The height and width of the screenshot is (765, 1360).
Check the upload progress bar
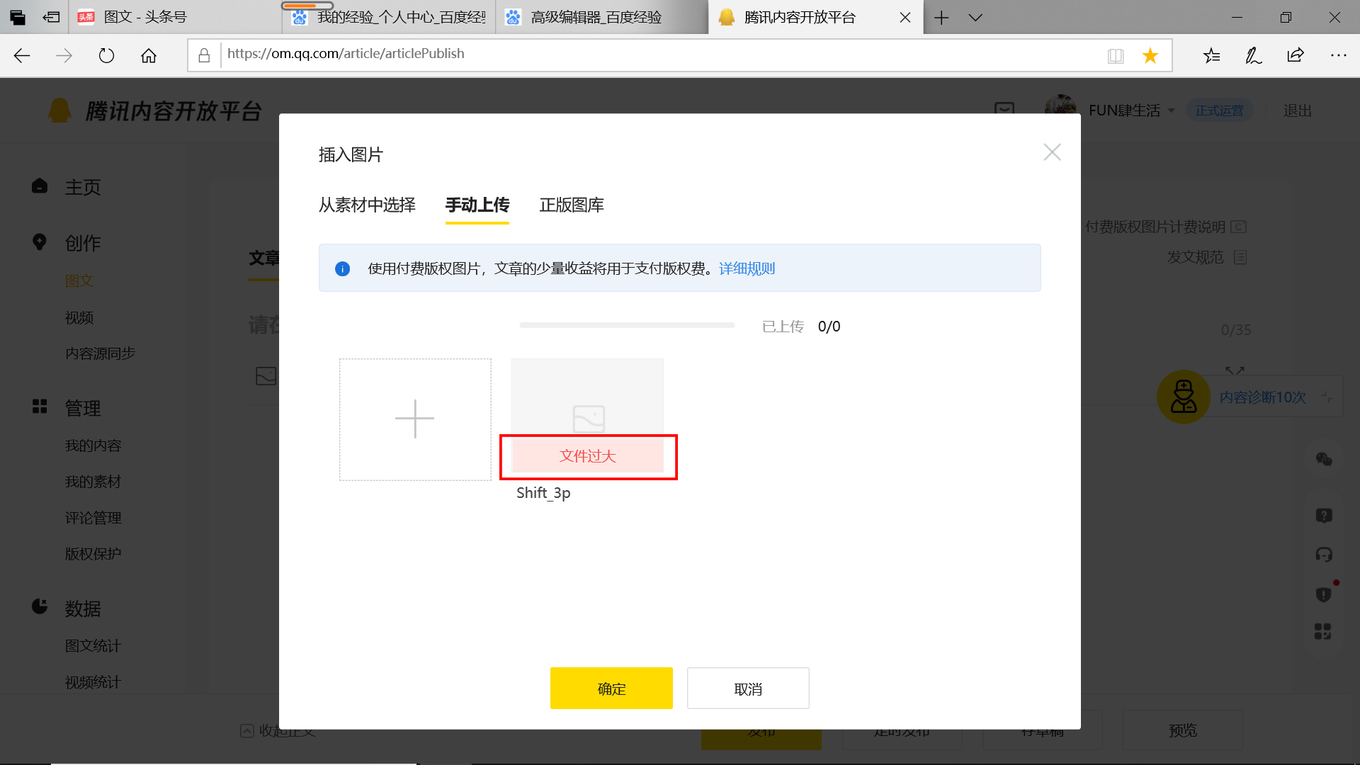click(626, 325)
